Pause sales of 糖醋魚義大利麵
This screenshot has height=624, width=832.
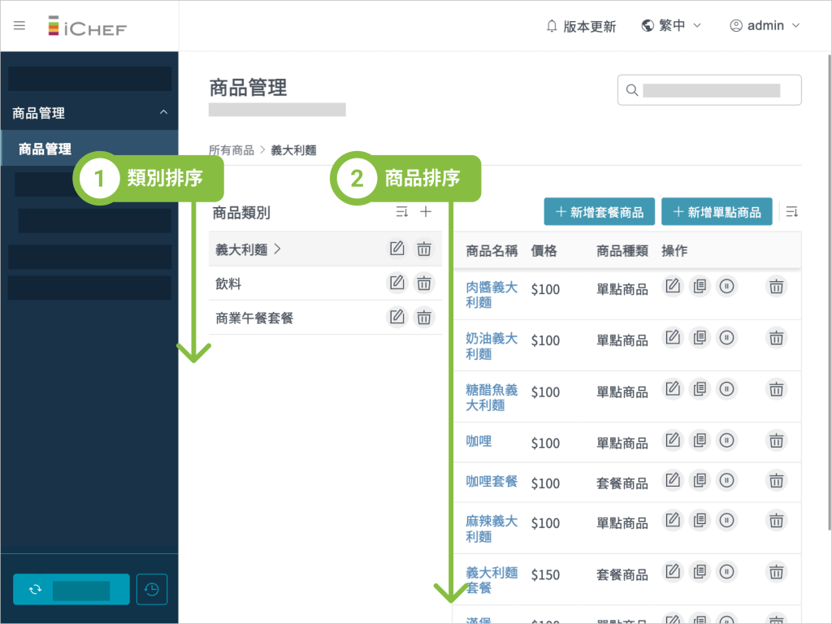[726, 389]
